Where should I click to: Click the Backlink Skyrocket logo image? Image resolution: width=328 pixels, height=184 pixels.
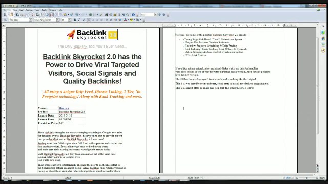tap(92, 35)
